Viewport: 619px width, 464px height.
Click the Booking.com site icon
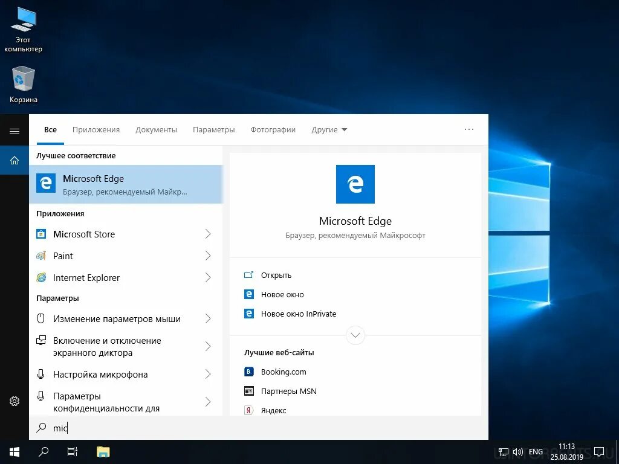(x=248, y=372)
